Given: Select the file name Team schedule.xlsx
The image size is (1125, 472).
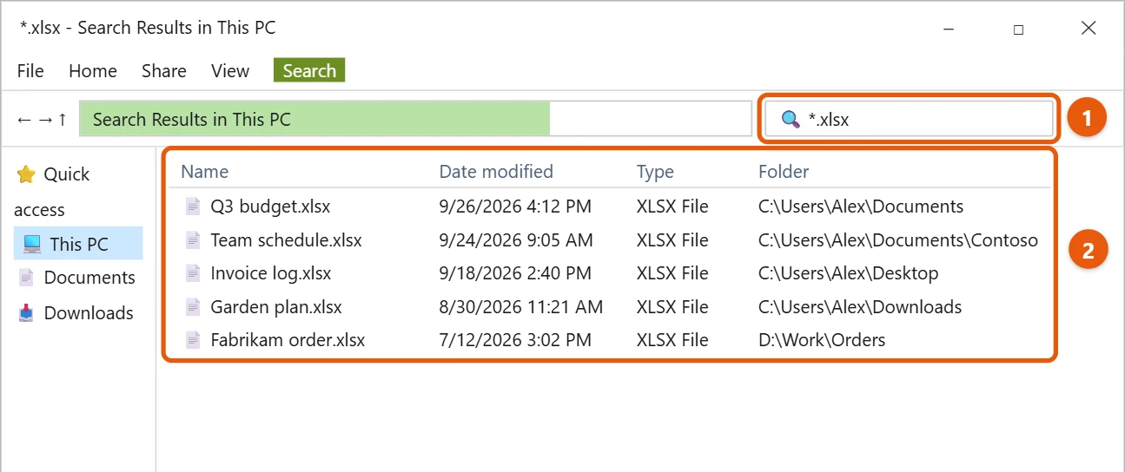Looking at the screenshot, I should click(x=286, y=240).
